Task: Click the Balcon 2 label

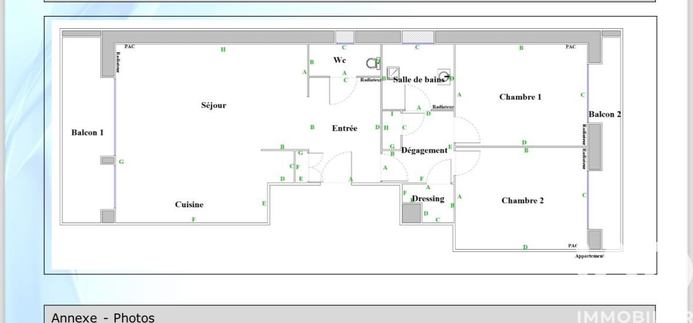Action: pos(604,115)
